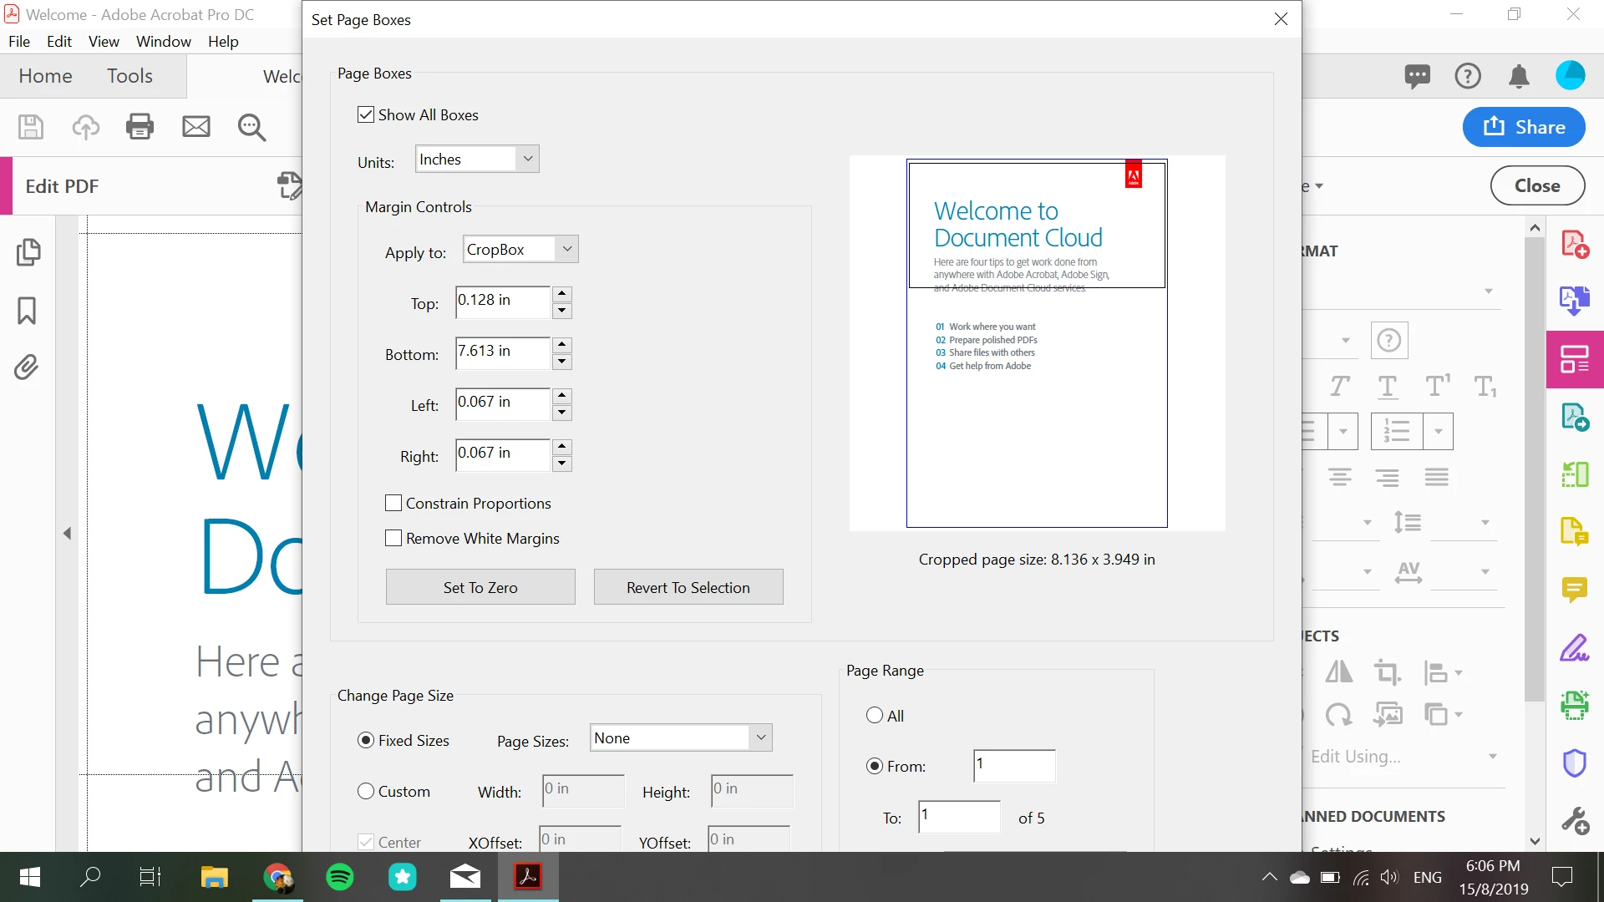Click Revert To Selection button
Screen dimensions: 1604x902
(688, 587)
